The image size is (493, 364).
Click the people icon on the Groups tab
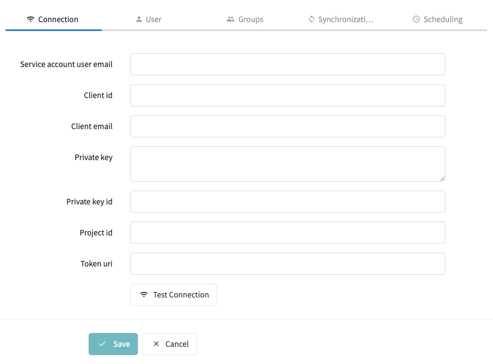coord(230,19)
